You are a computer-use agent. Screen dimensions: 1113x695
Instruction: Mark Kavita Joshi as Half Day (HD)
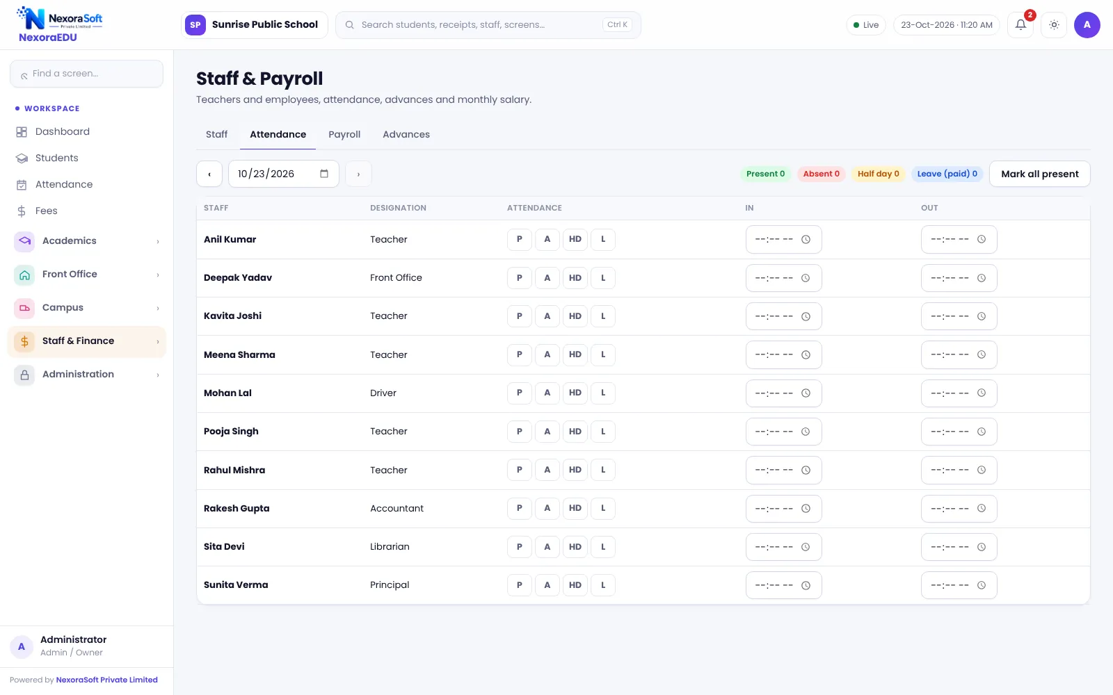tap(575, 316)
